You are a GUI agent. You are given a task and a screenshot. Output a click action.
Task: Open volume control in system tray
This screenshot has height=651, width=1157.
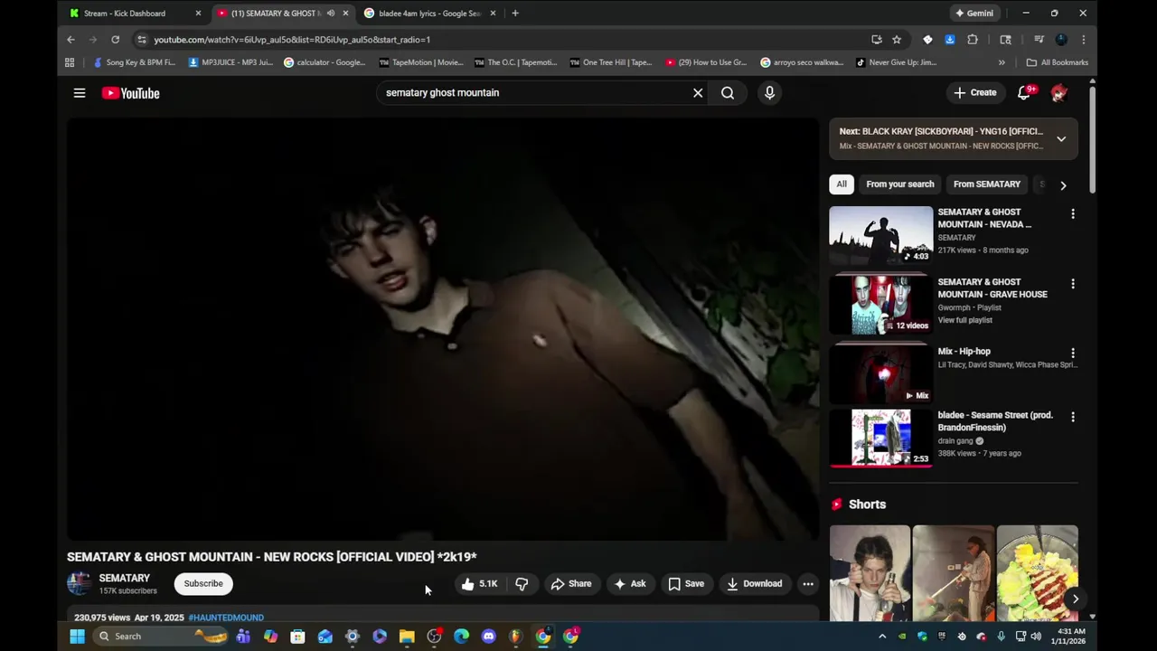pos(1037,637)
